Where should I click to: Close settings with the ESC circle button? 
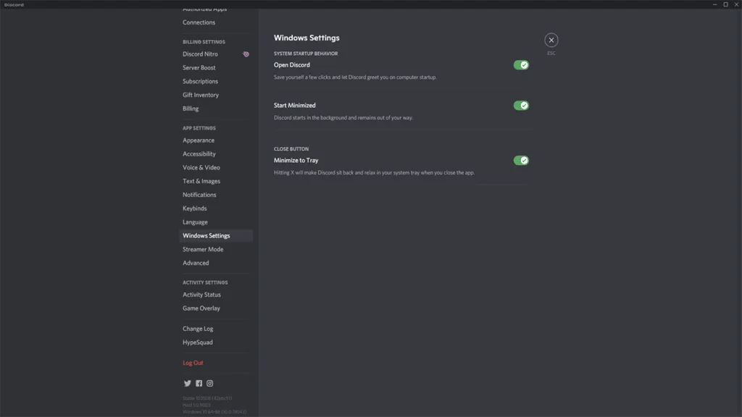551,41
